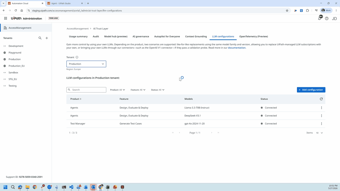Click the Test Manager product cell
Image resolution: width=340 pixels, height=191 pixels.
coord(78,124)
